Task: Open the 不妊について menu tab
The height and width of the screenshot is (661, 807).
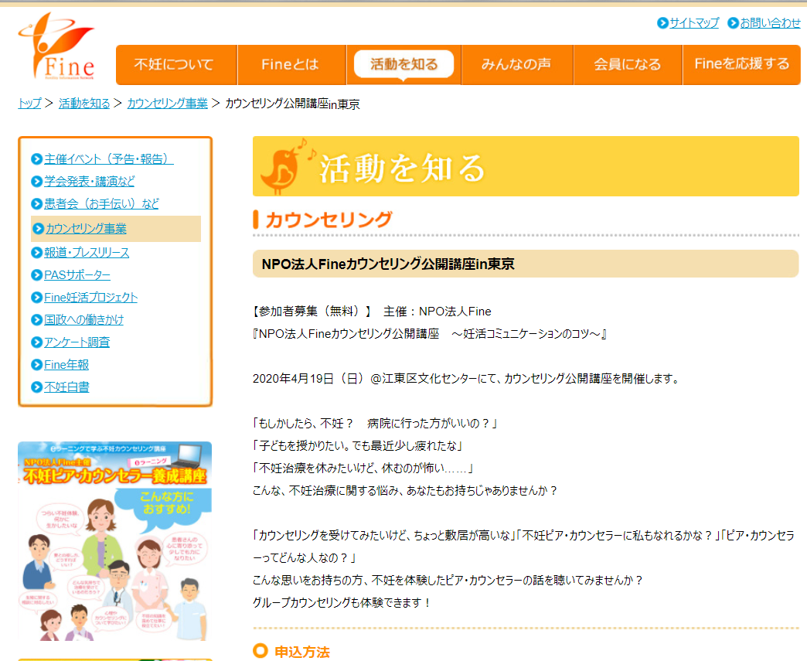Action: coord(176,65)
